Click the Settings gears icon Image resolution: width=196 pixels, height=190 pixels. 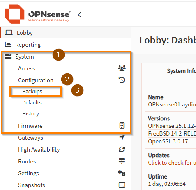(x=122, y=173)
